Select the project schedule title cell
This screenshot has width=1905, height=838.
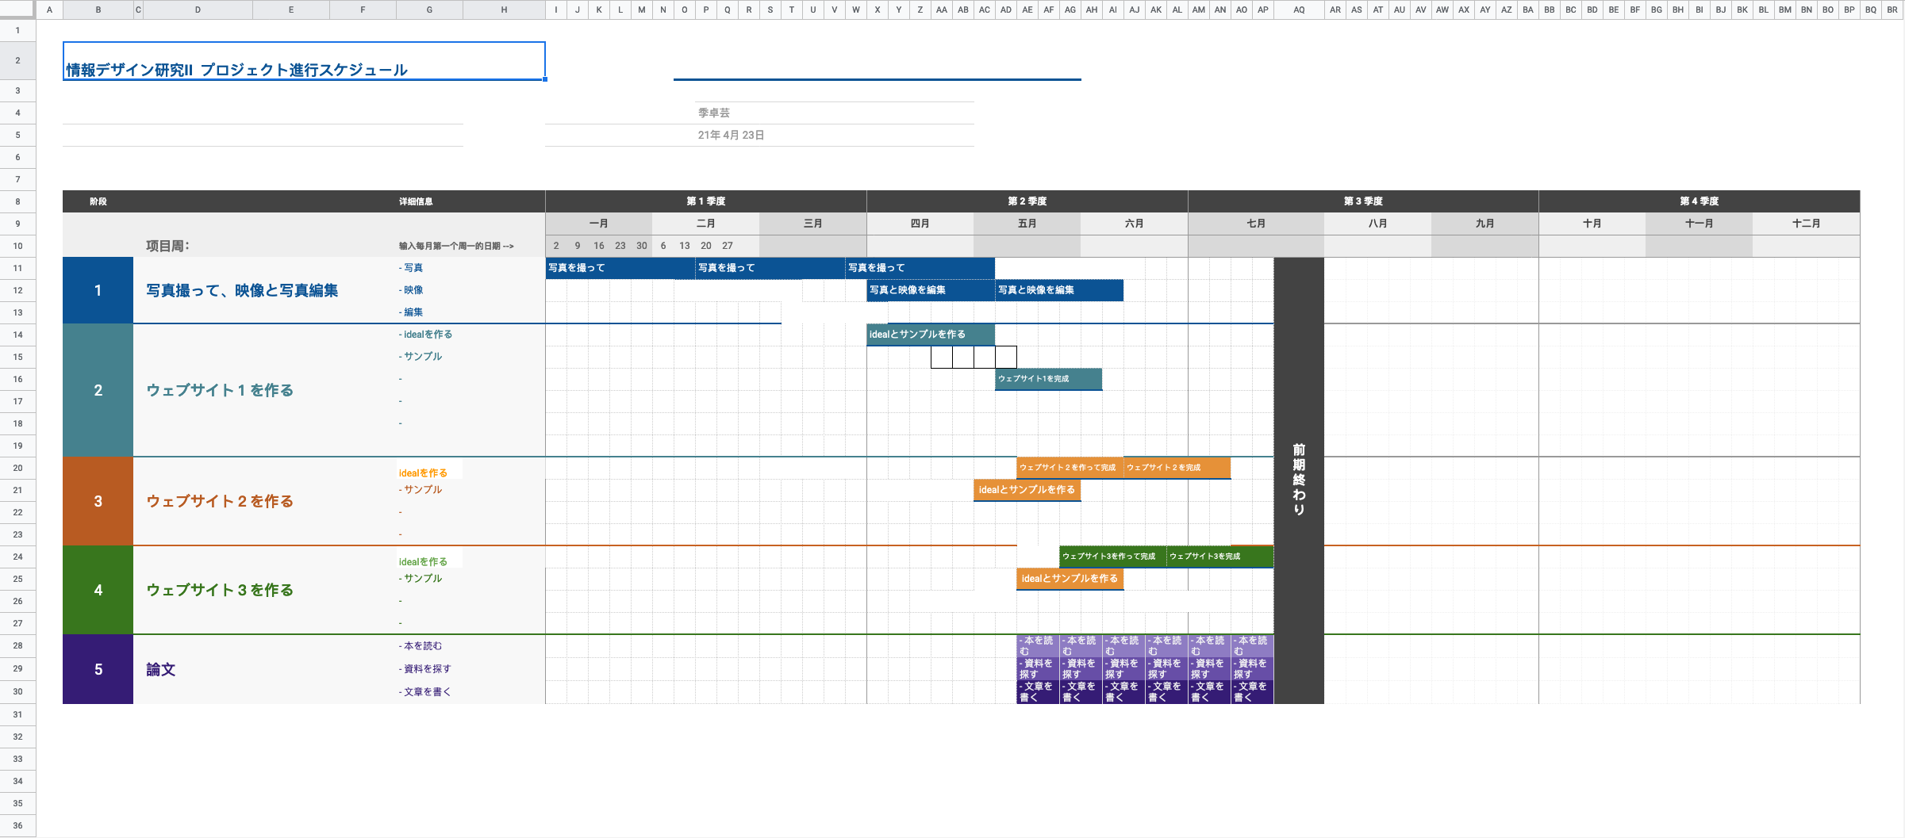click(x=303, y=62)
